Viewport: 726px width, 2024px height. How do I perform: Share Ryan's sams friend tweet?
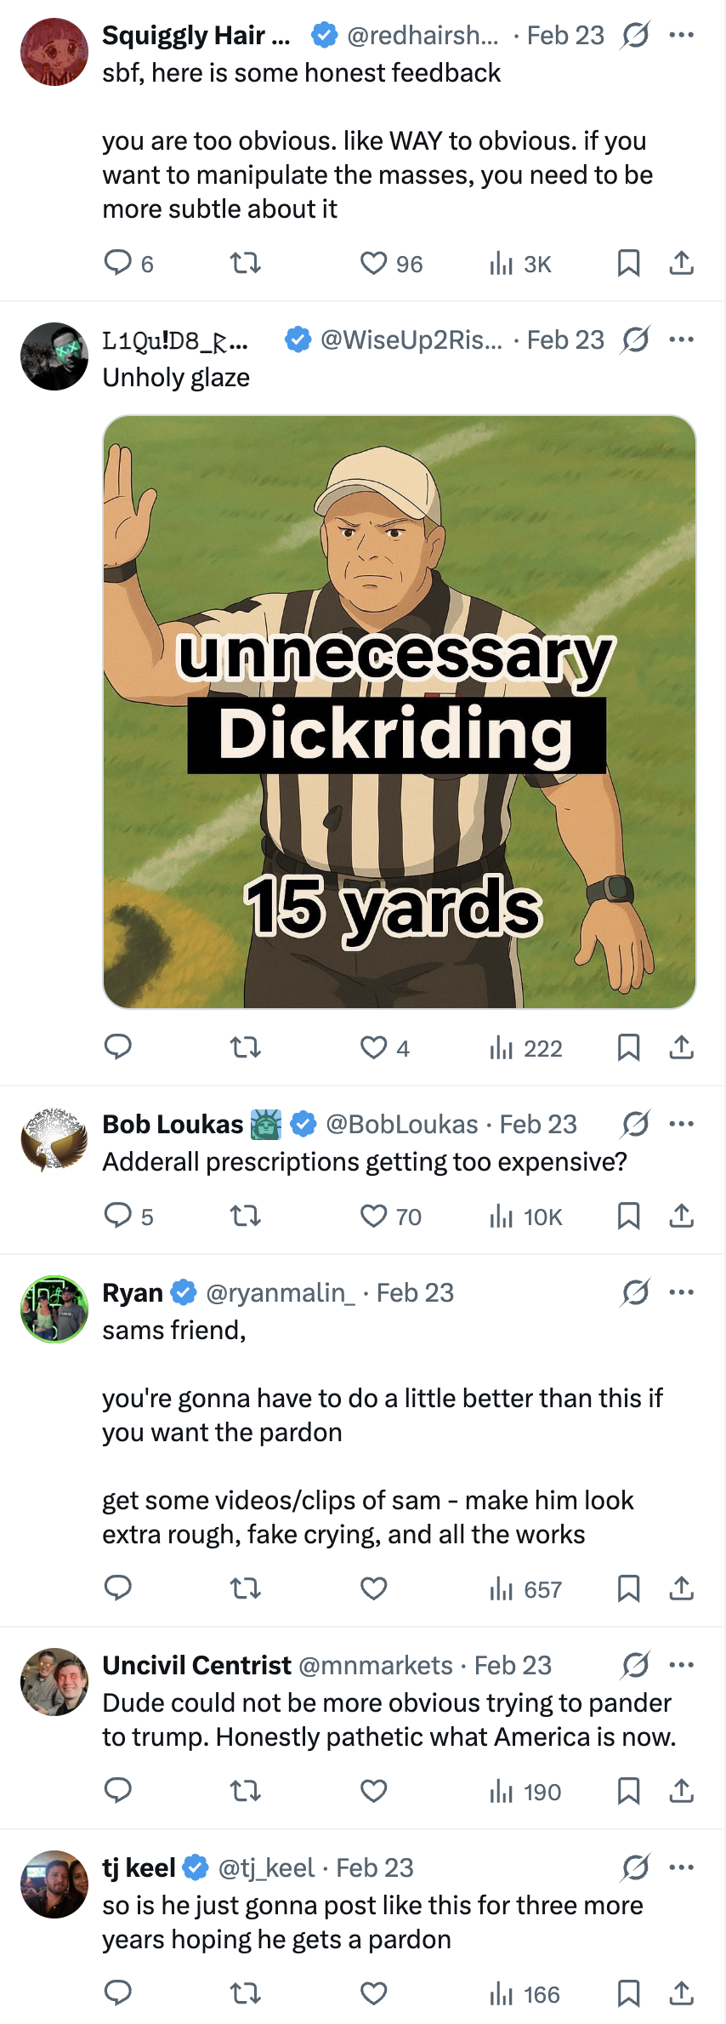click(x=681, y=1588)
